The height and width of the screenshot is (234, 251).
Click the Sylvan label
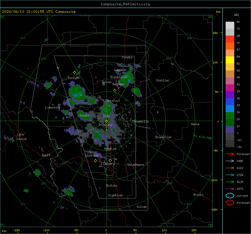click(107, 82)
